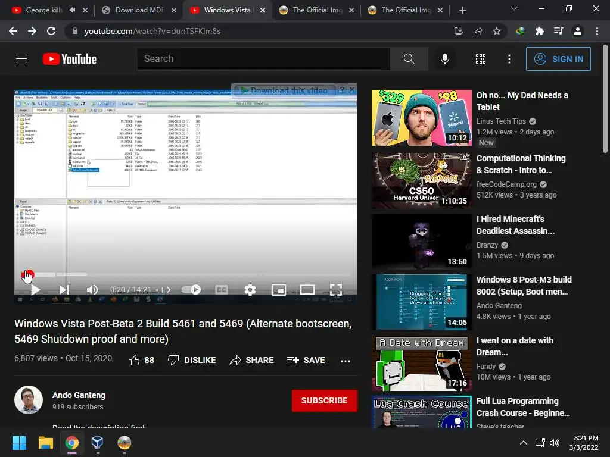Focus the YouTube search field
610x457 pixels.
pyautogui.click(x=263, y=59)
